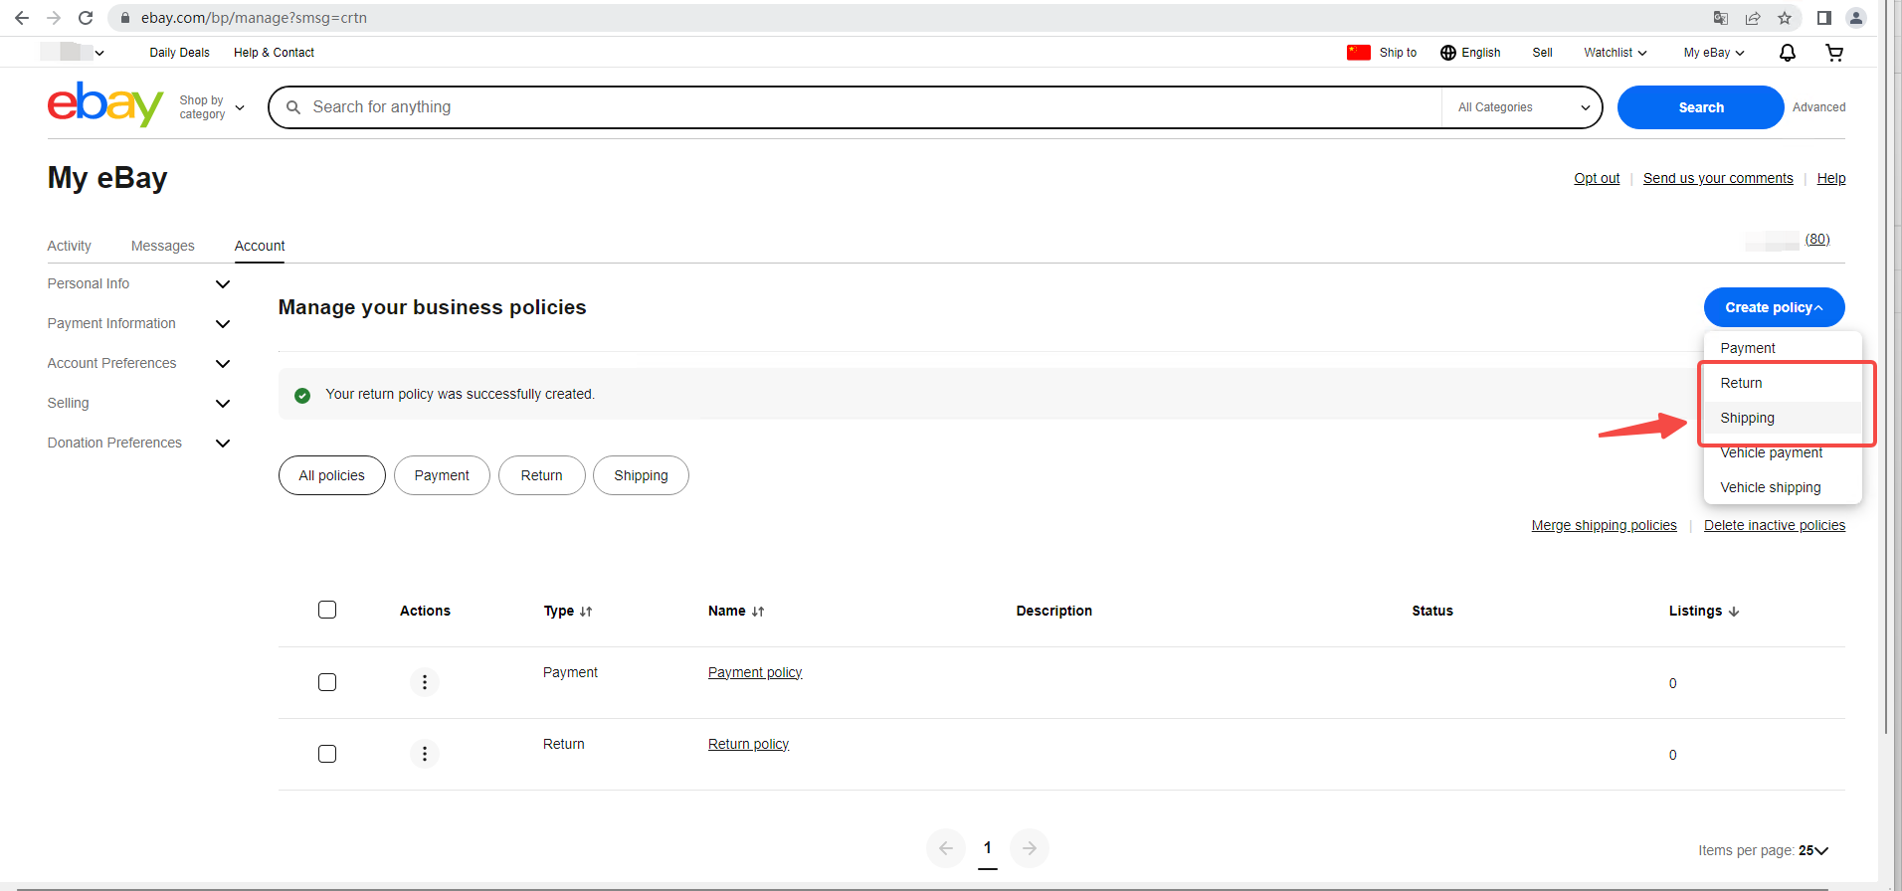1902x891 pixels.
Task: Click the blue Search button
Action: tap(1700, 107)
